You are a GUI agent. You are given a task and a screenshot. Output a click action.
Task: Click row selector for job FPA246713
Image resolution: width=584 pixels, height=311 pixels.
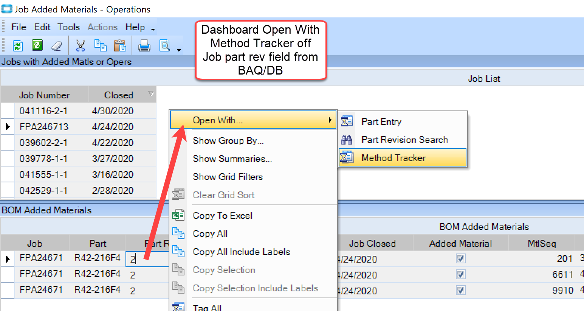[x=8, y=127]
